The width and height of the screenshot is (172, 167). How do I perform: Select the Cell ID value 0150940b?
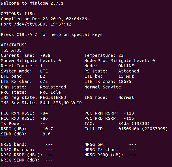[129, 129]
